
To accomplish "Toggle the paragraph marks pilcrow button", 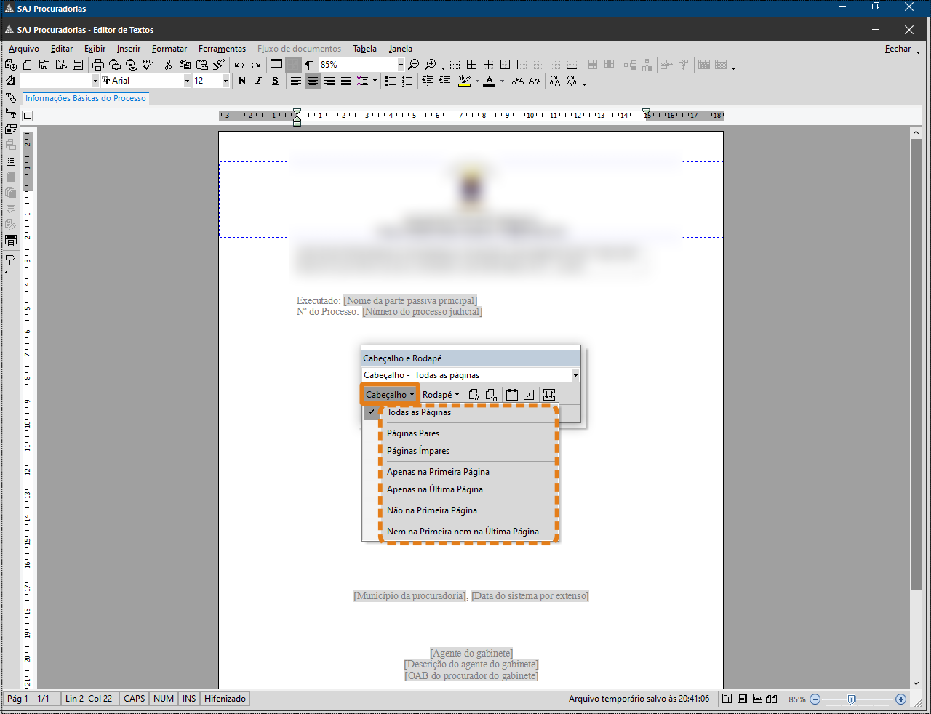I will [x=309, y=65].
